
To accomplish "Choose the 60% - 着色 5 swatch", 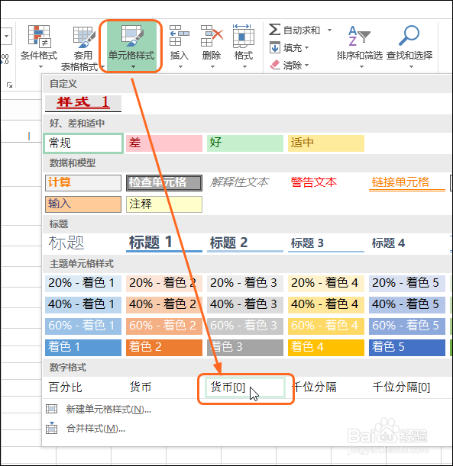I will pyautogui.click(x=407, y=326).
